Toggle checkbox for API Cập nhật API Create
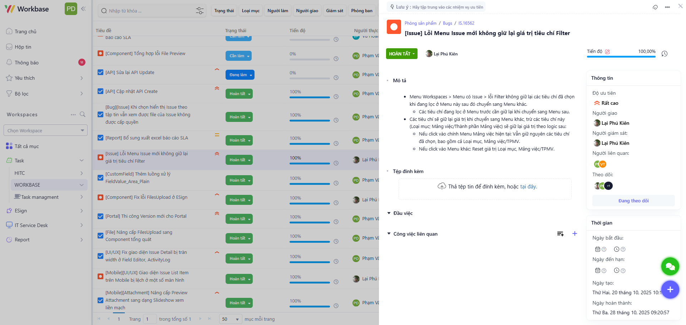686x325 pixels. coord(100,91)
